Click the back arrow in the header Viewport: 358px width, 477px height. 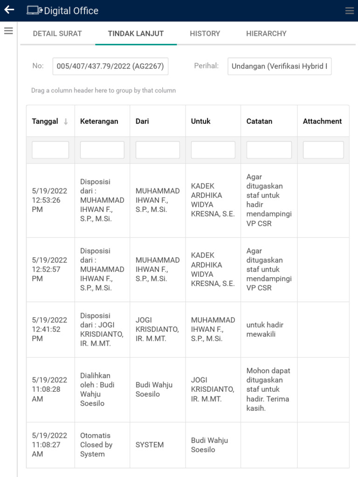point(9,10)
